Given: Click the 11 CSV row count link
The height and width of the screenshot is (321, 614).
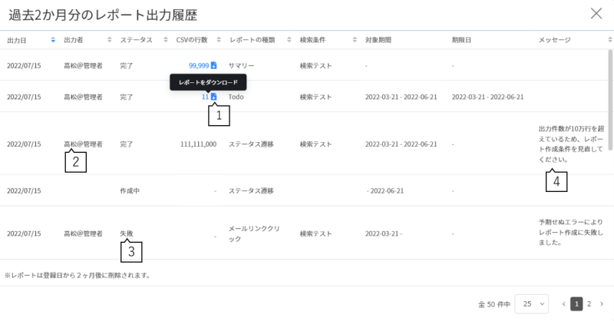Looking at the screenshot, I should 205,97.
